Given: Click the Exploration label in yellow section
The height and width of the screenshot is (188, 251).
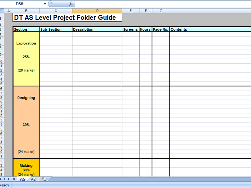Looking at the screenshot, I should point(26,43).
